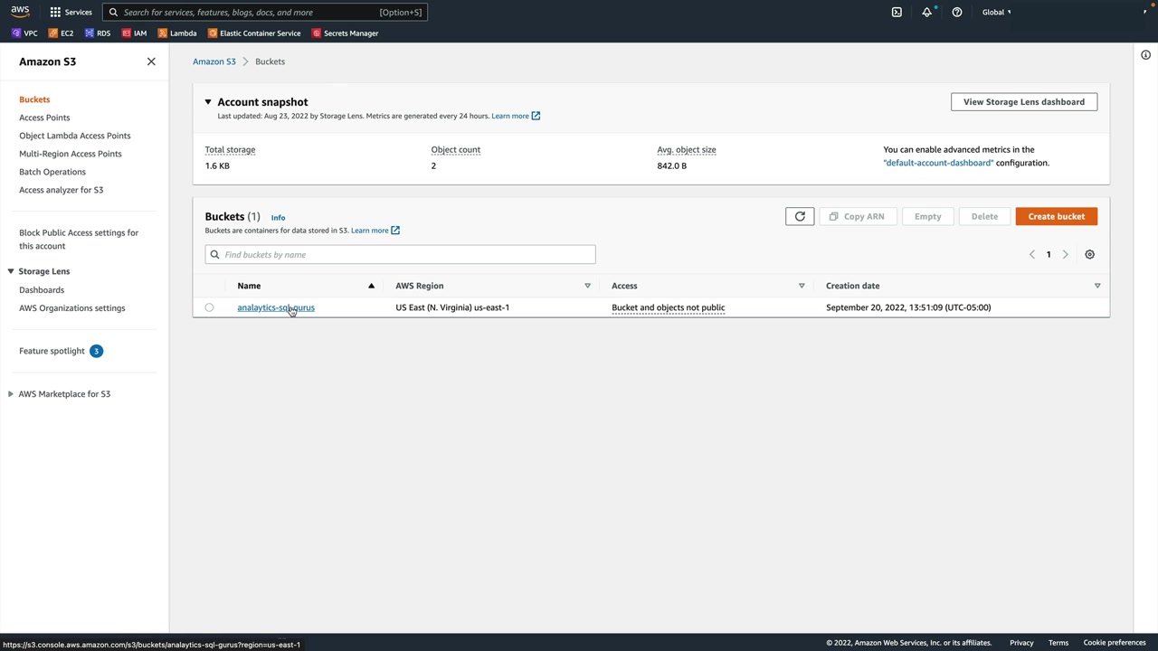This screenshot has height=651, width=1158.
Task: Open Storage Lens Dashboards
Action: (42, 290)
